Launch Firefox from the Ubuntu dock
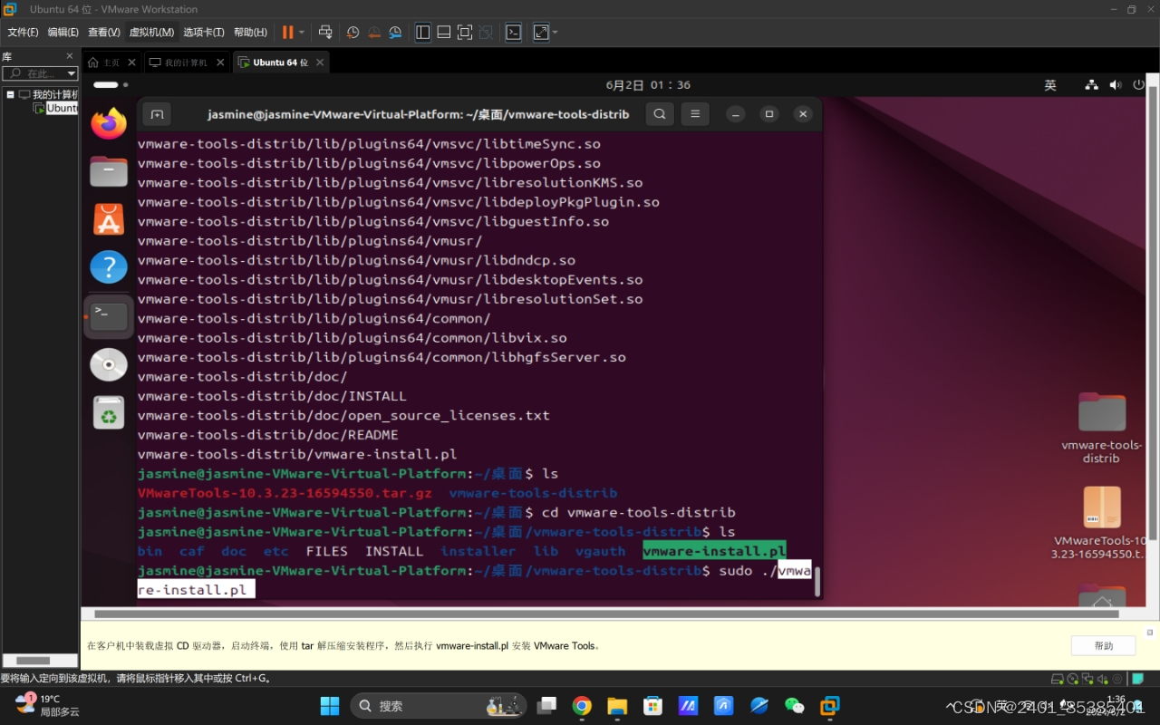This screenshot has width=1160, height=725. pyautogui.click(x=109, y=123)
